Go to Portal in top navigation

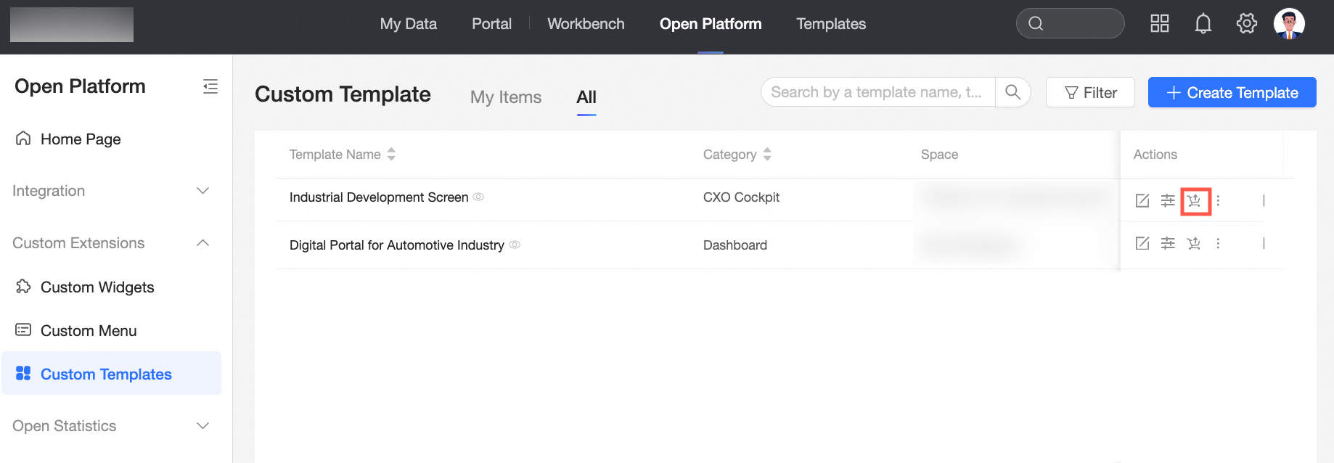pyautogui.click(x=491, y=24)
